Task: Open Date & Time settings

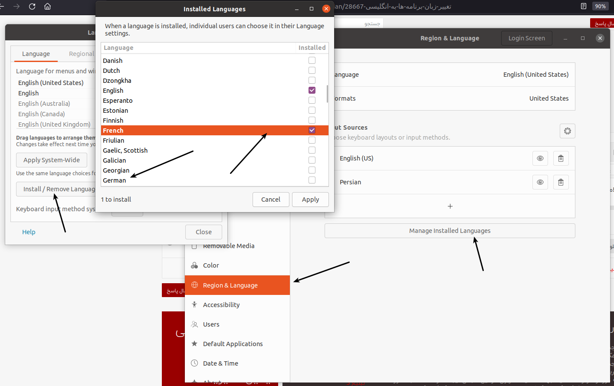Action: (x=220, y=363)
